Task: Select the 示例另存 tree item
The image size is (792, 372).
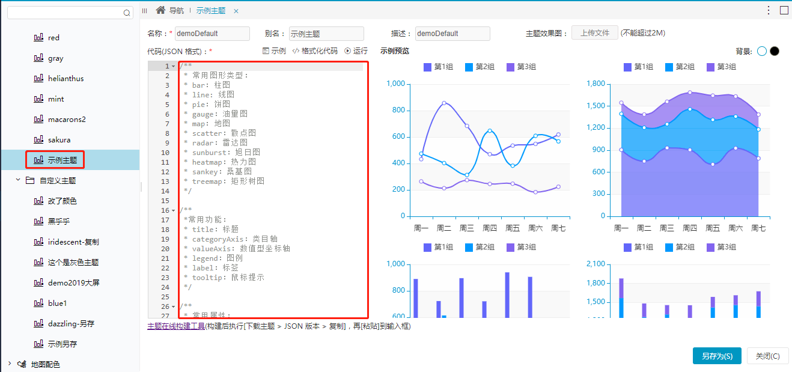Action: 62,344
